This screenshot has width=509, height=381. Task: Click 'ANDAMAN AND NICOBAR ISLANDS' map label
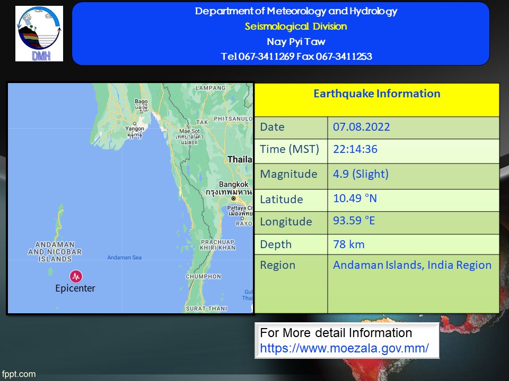pos(55,252)
